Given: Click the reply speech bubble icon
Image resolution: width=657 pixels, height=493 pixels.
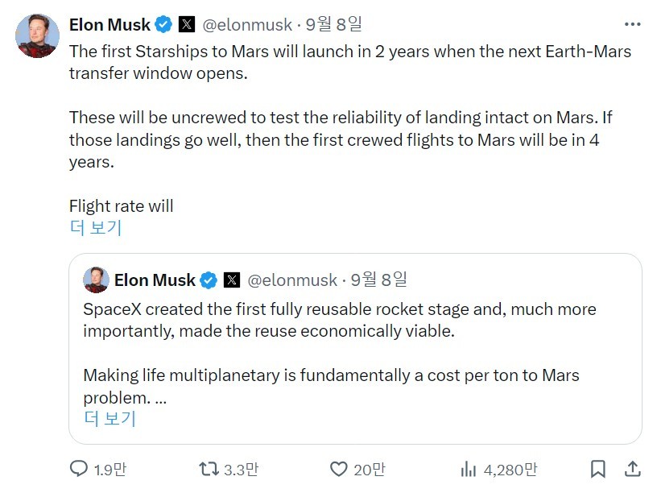Looking at the screenshot, I should click(x=78, y=469).
